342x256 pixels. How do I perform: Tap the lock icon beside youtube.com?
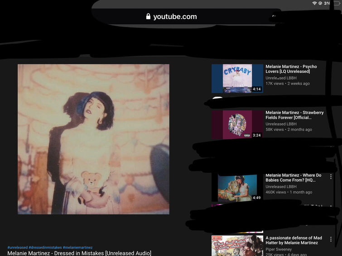(x=148, y=16)
